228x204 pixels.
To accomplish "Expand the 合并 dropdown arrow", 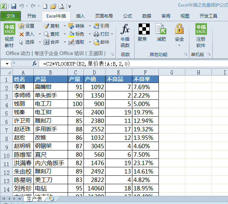I will 65,42.
